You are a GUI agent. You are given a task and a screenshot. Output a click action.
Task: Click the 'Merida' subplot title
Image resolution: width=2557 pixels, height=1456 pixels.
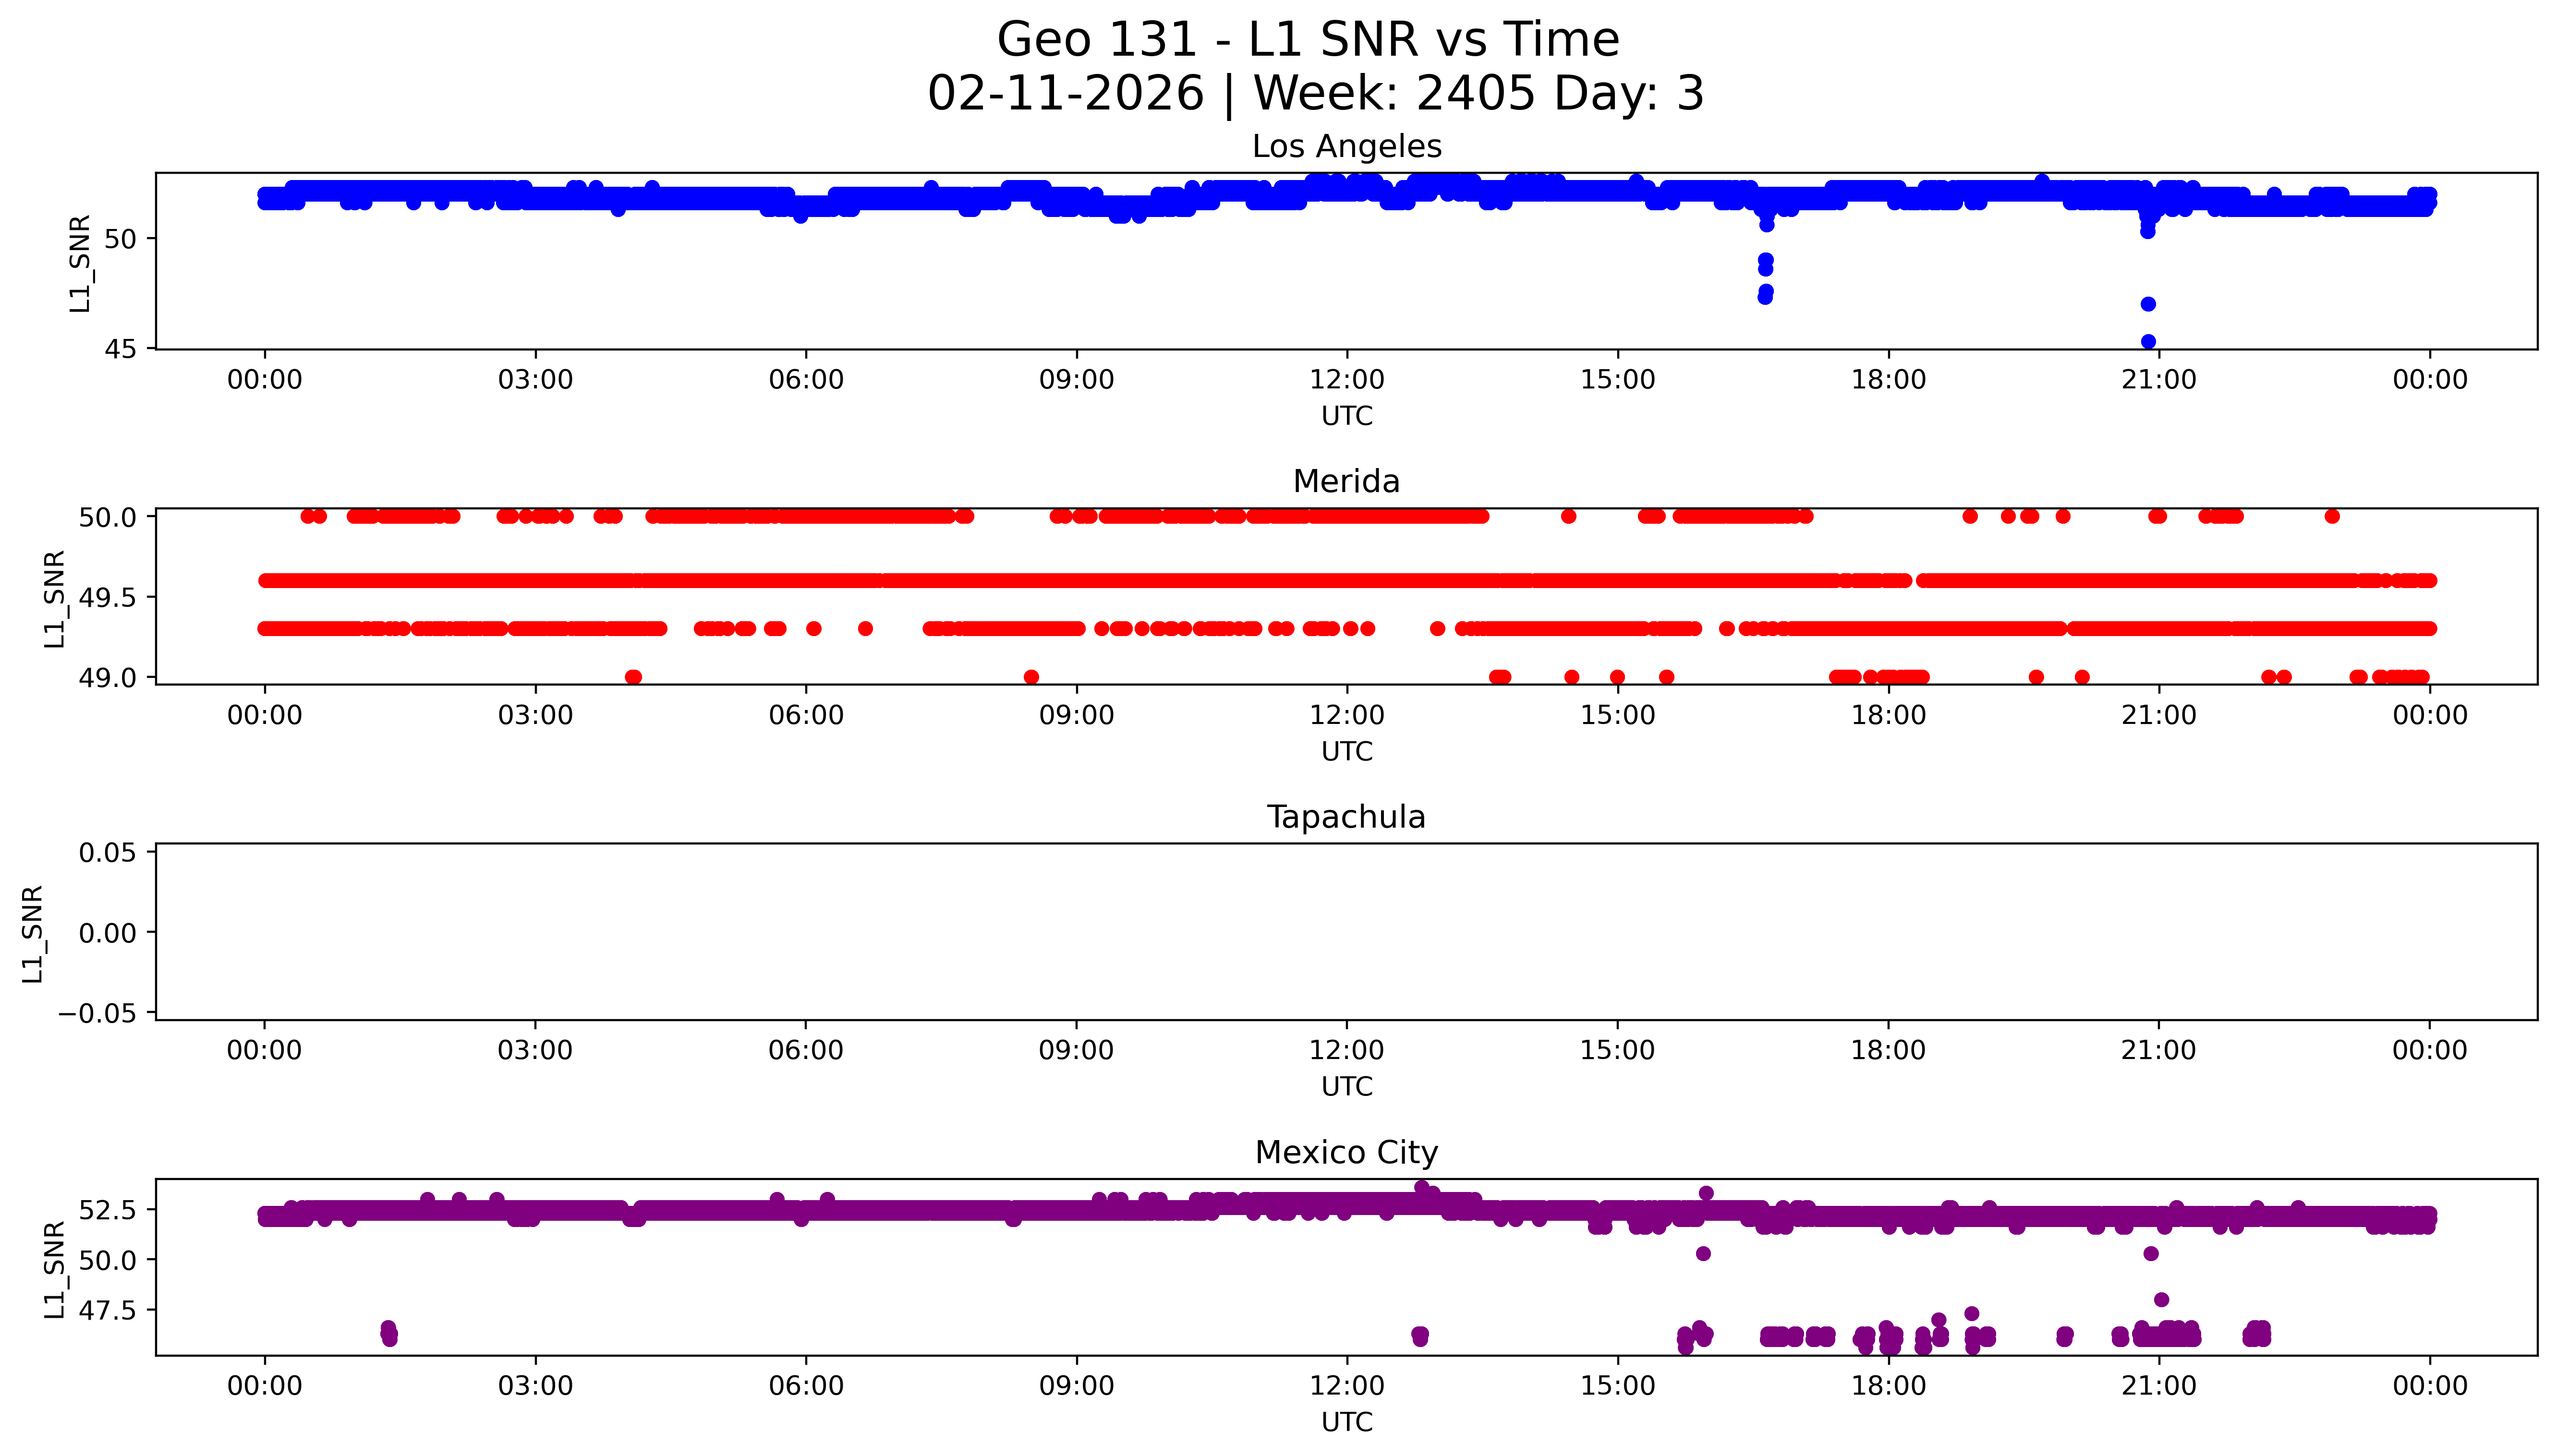point(1346,482)
